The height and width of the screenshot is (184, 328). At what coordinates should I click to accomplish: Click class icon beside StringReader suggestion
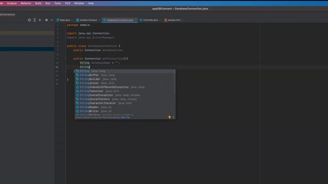(x=77, y=107)
